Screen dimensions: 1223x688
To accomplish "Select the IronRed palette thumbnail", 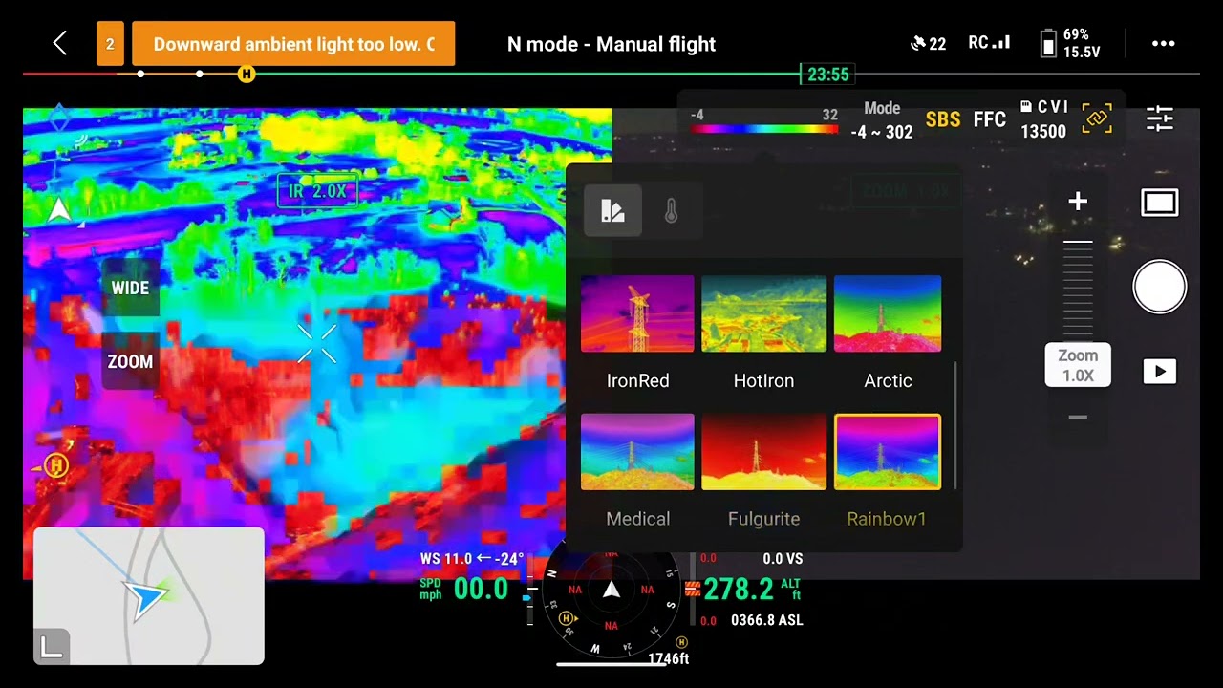I will coord(637,313).
